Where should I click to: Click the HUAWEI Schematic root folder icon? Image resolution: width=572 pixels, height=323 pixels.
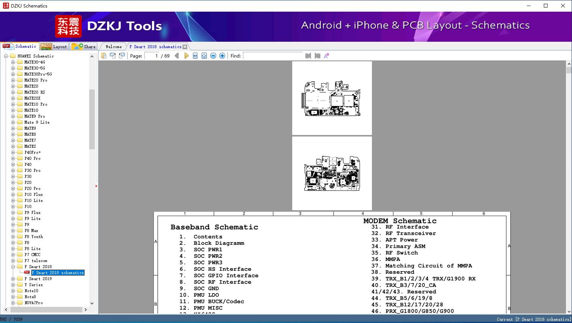click(x=13, y=56)
